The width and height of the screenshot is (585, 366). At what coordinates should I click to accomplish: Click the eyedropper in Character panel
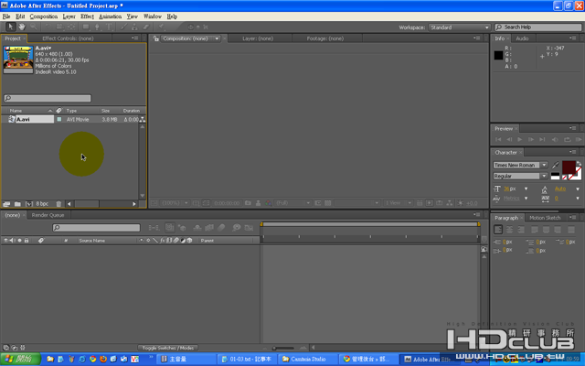(x=555, y=165)
